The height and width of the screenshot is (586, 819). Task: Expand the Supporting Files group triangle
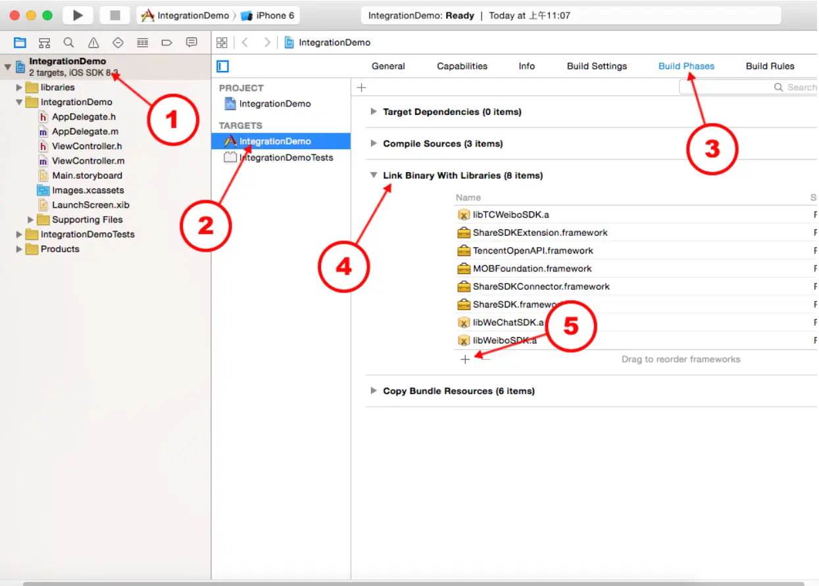(30, 220)
